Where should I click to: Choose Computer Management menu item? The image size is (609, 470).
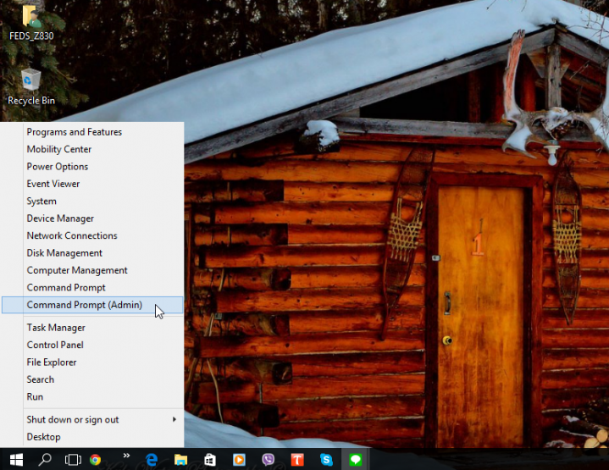tap(93, 270)
